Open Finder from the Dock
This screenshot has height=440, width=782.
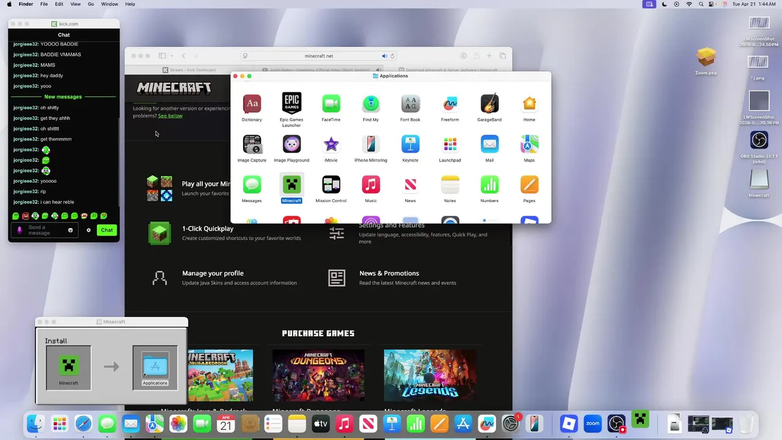pos(36,423)
